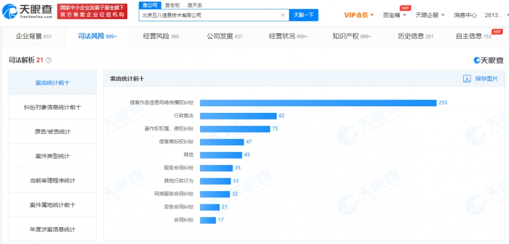Open the 公司发展 tab
Image resolution: width=509 pixels, height=244 pixels.
coord(224,36)
